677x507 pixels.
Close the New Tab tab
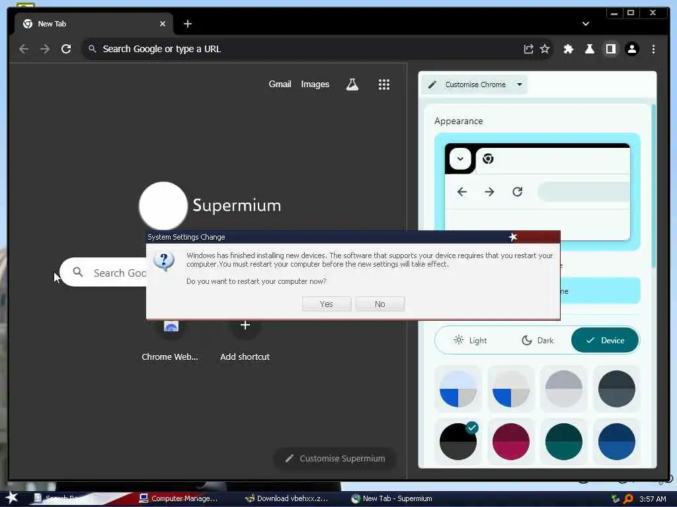point(163,24)
